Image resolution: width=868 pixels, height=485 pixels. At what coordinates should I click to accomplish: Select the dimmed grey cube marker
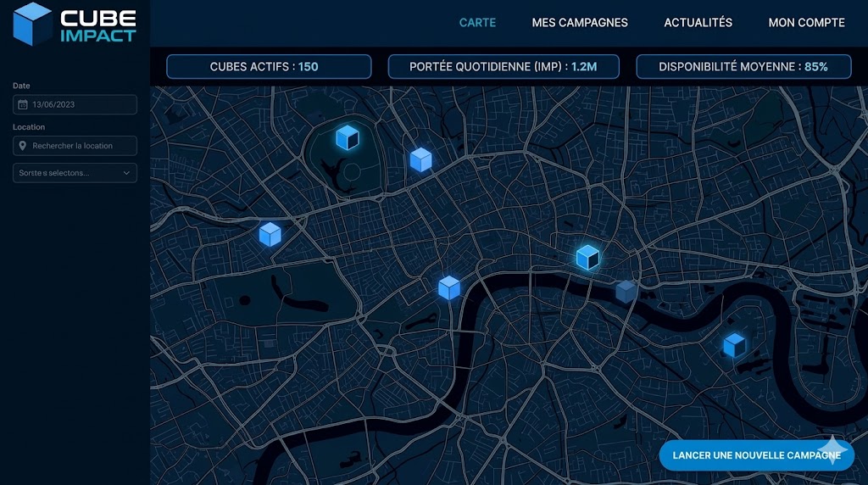(x=626, y=292)
